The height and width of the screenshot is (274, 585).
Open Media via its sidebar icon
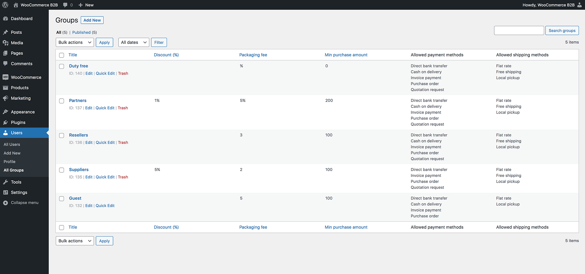click(5, 43)
